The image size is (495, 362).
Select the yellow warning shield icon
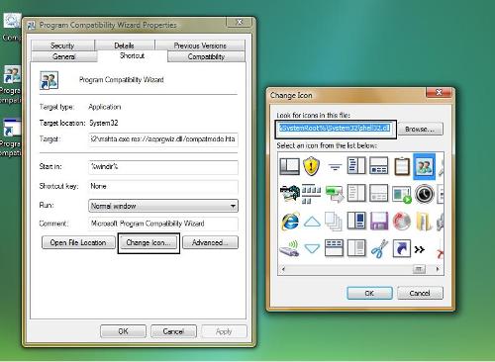(x=311, y=166)
